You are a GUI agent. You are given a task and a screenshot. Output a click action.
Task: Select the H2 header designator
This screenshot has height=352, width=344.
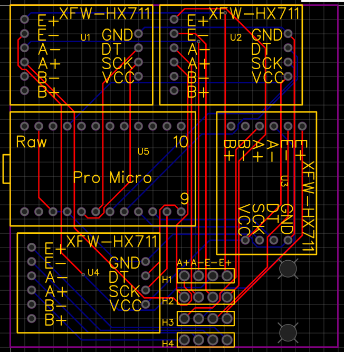(168, 301)
